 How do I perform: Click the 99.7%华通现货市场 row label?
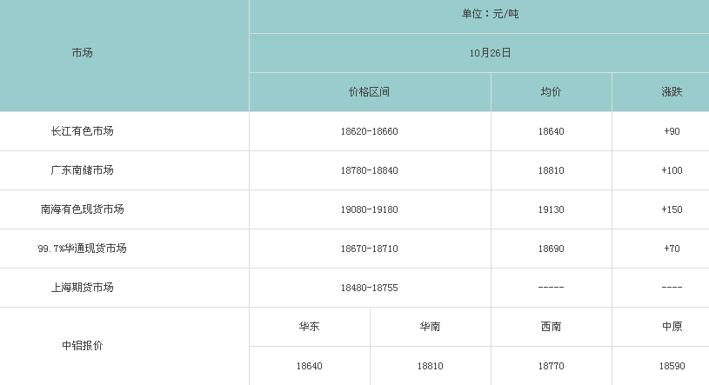click(x=83, y=249)
